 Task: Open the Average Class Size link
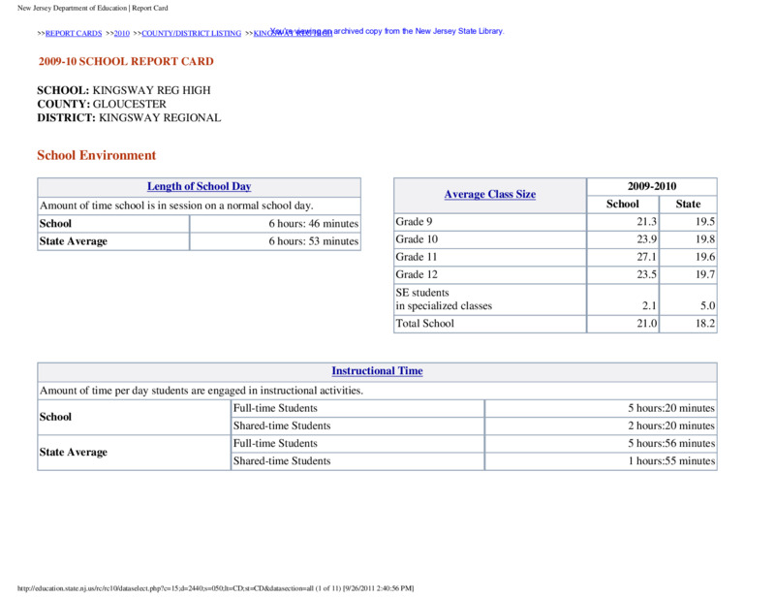(490, 195)
